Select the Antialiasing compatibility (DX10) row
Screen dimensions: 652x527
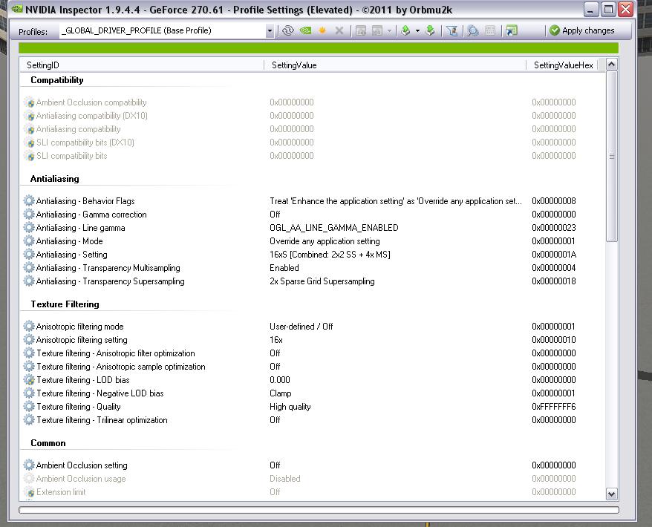[x=312, y=116]
